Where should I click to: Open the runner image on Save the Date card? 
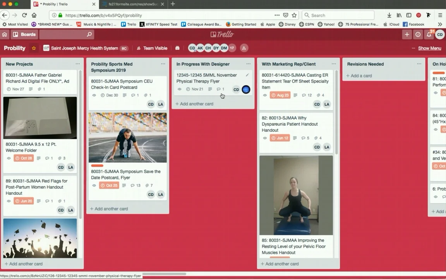128,138
